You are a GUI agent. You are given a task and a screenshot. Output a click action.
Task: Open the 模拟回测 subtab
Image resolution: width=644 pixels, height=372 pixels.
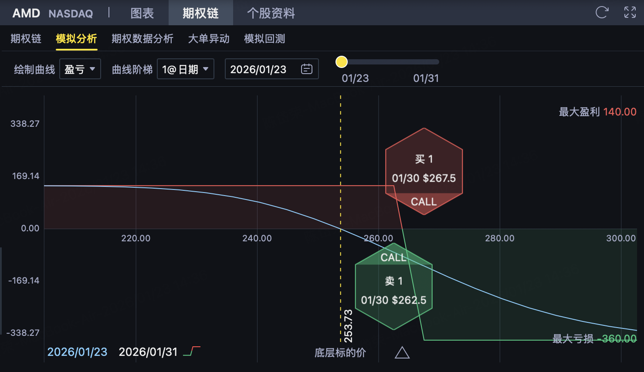pyautogui.click(x=264, y=39)
